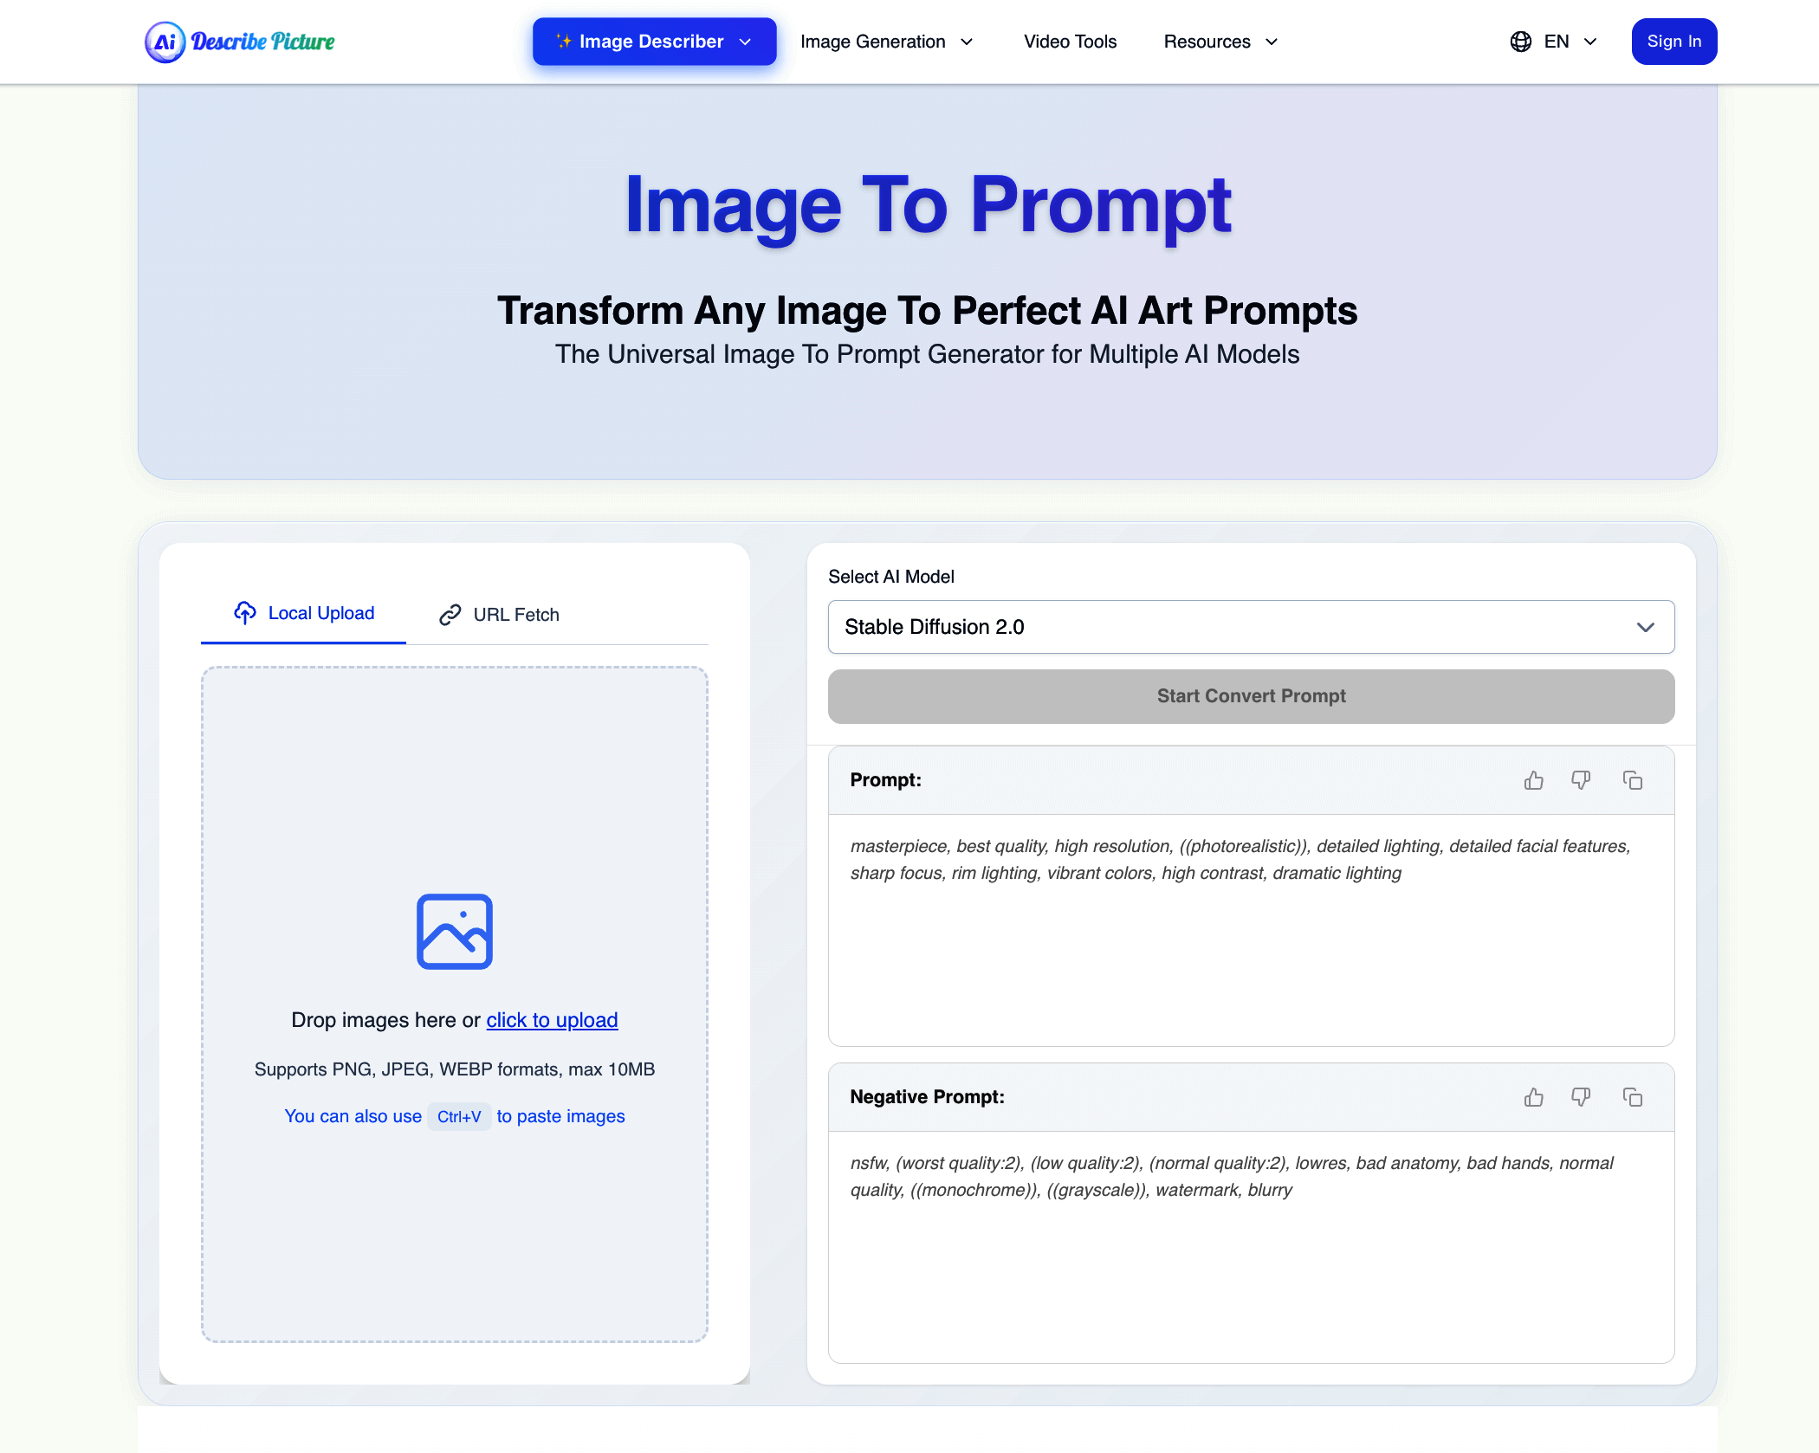Open the Select AI Model dropdown
Image resolution: width=1819 pixels, height=1453 pixels.
click(1251, 627)
